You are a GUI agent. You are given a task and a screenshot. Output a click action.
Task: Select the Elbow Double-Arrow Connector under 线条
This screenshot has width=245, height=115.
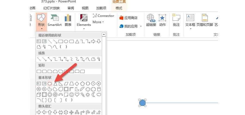(x=66, y=59)
